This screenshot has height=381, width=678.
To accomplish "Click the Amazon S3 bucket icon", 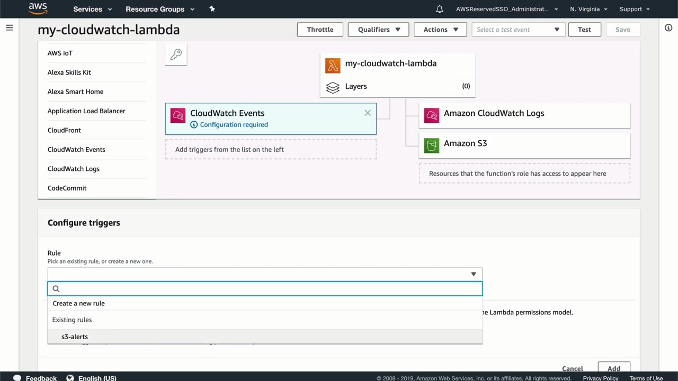I will 432,145.
